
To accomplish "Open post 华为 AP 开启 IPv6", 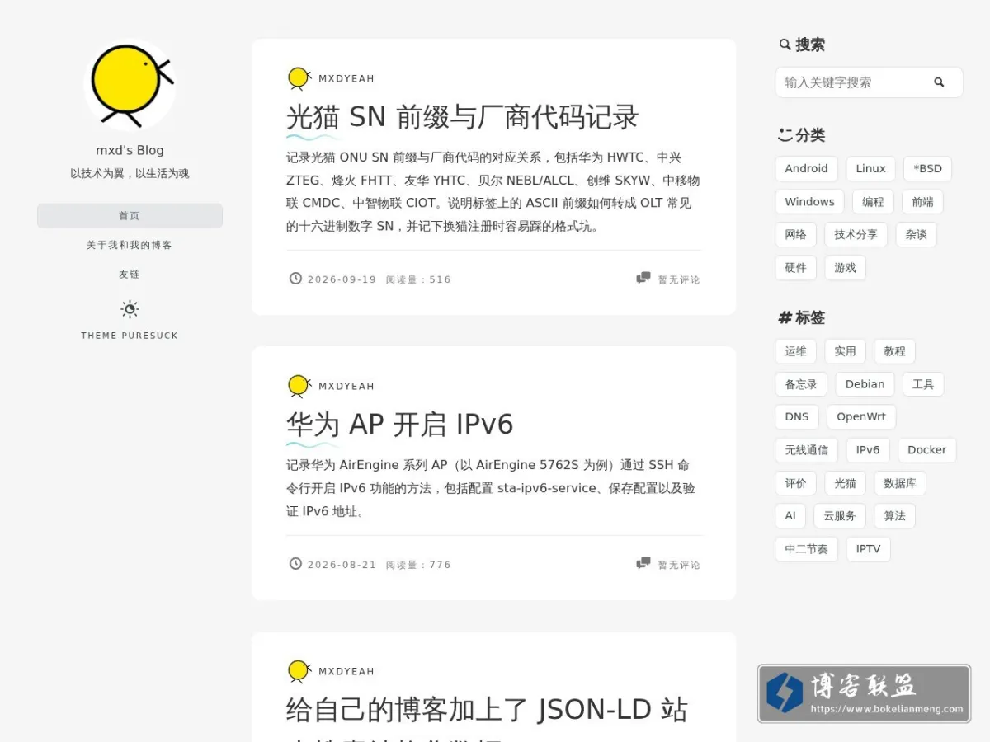I will click(399, 425).
